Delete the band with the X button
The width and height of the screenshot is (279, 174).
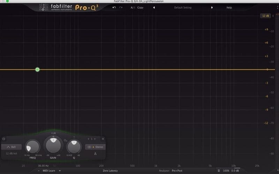tap(103, 139)
